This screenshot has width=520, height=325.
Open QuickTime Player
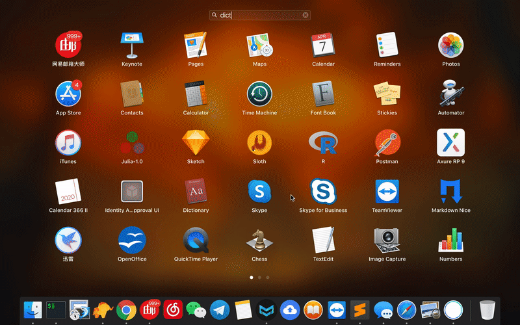pos(196,240)
